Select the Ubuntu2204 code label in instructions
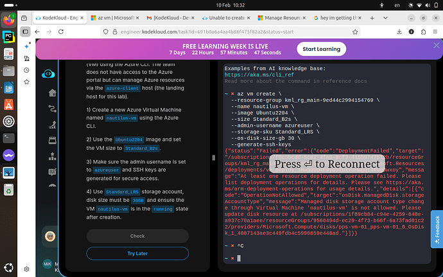443x277 pixels. coord(129,139)
